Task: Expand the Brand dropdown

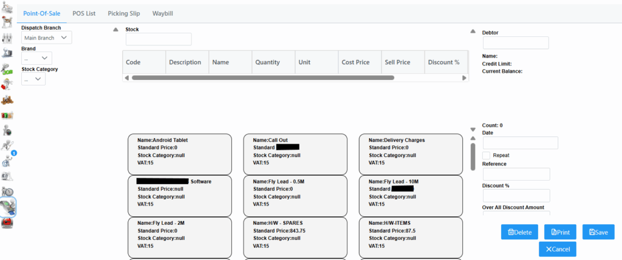Action: 36,58
